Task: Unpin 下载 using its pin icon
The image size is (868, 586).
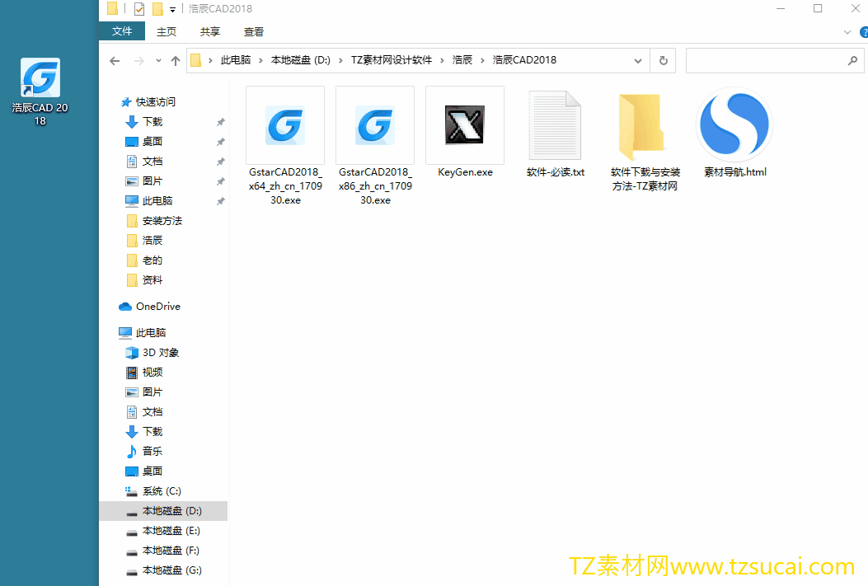Action: 220,122
